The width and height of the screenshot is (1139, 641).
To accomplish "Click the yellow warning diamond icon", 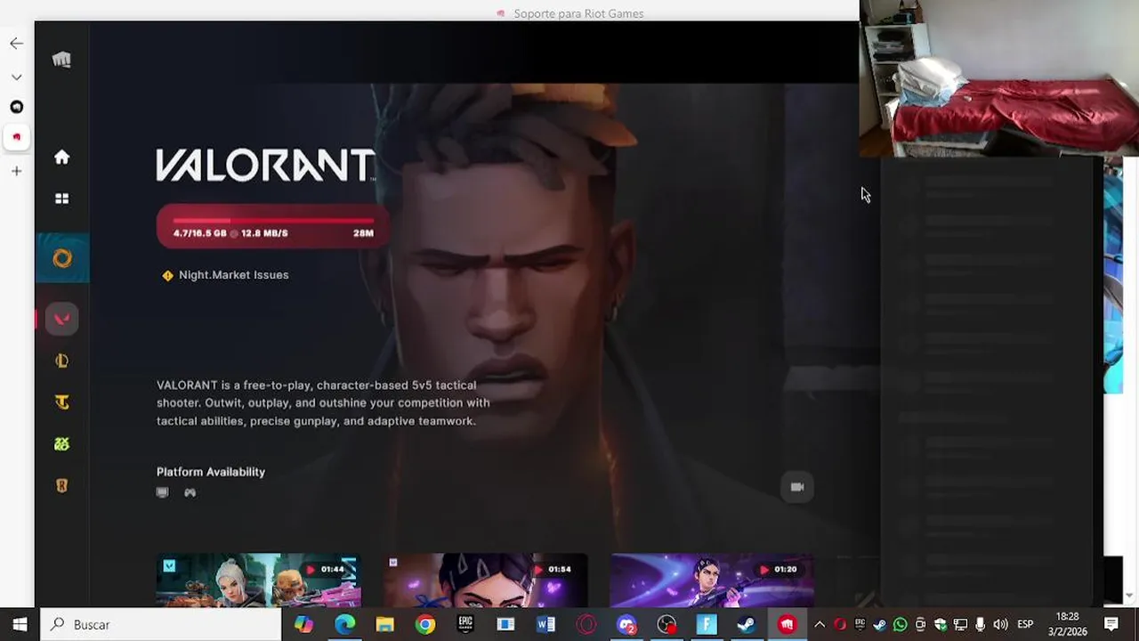I will (167, 276).
